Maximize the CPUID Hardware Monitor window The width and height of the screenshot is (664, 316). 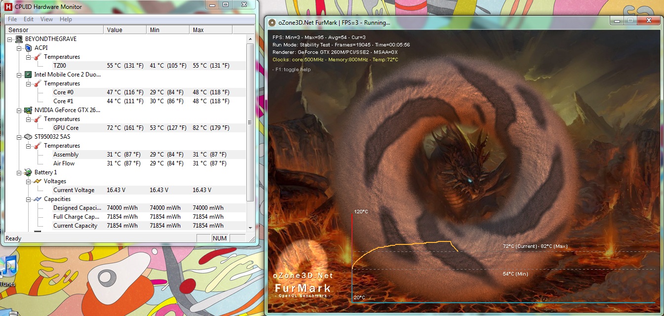click(225, 4)
